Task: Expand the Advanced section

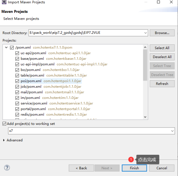Action: coord(4,140)
